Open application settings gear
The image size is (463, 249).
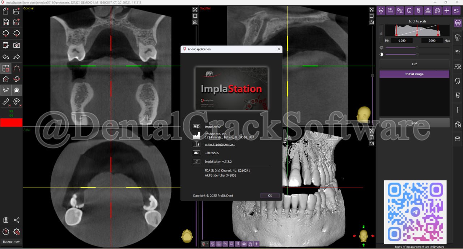coord(17,232)
